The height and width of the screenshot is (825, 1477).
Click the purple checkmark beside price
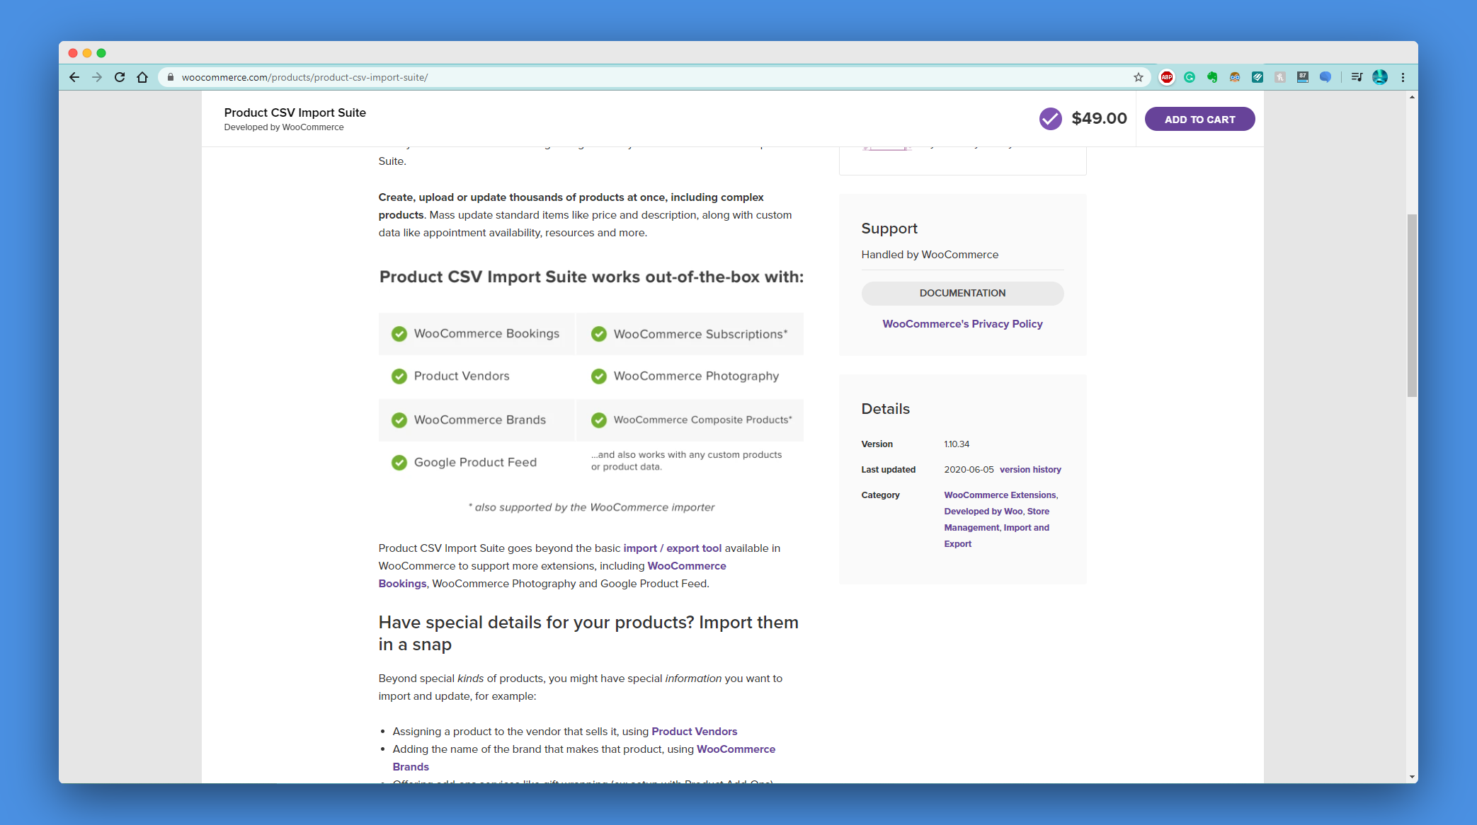(x=1051, y=119)
